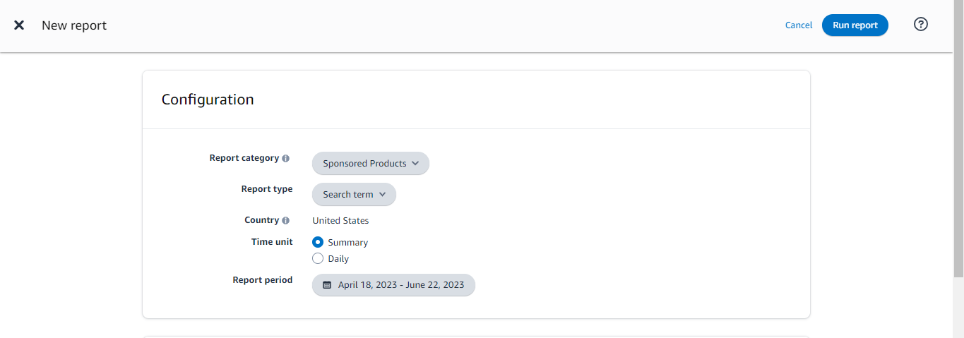Click the Search term chevron arrow
The image size is (964, 338).
(382, 195)
